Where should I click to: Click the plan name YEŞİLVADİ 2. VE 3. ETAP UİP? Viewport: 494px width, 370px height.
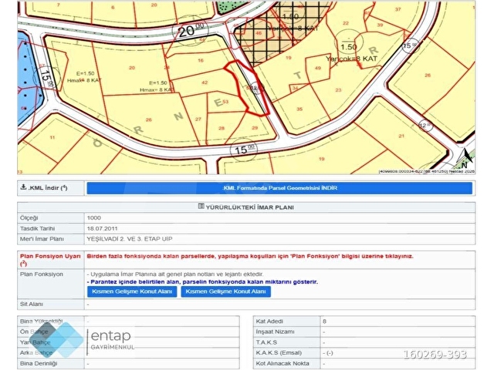click(130, 239)
